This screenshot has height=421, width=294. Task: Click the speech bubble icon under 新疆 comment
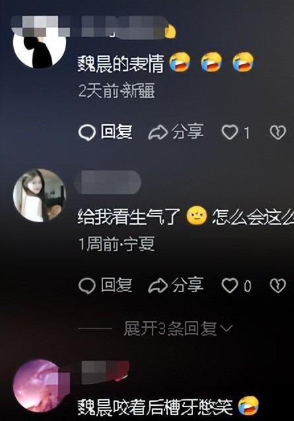point(87,133)
